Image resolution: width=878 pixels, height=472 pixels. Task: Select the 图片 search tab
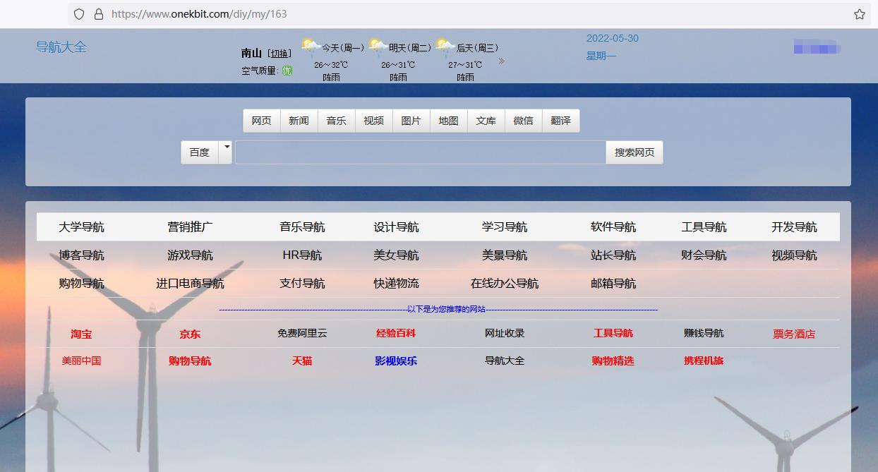[x=411, y=121]
